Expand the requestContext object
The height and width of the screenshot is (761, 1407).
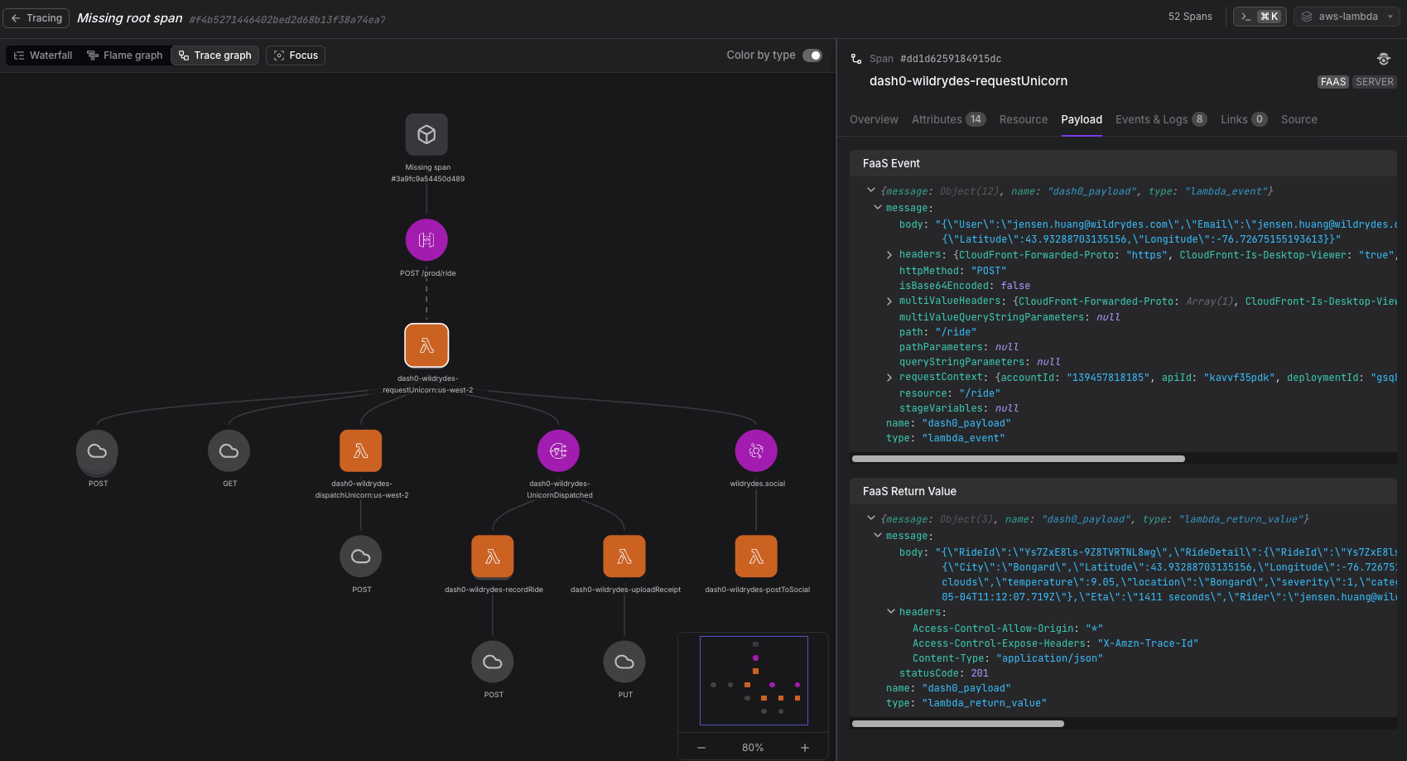[x=889, y=378]
